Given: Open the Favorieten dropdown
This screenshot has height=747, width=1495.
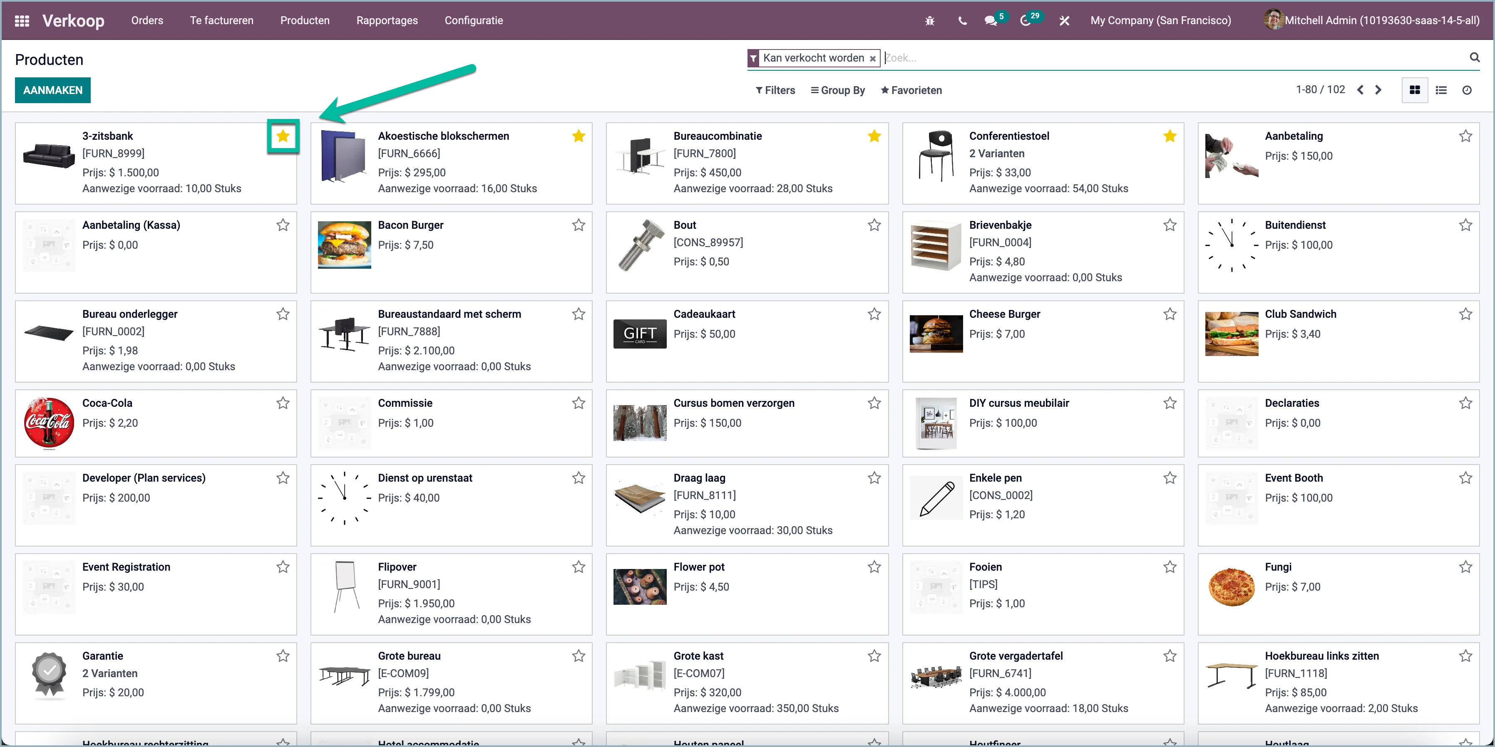Looking at the screenshot, I should pyautogui.click(x=911, y=91).
